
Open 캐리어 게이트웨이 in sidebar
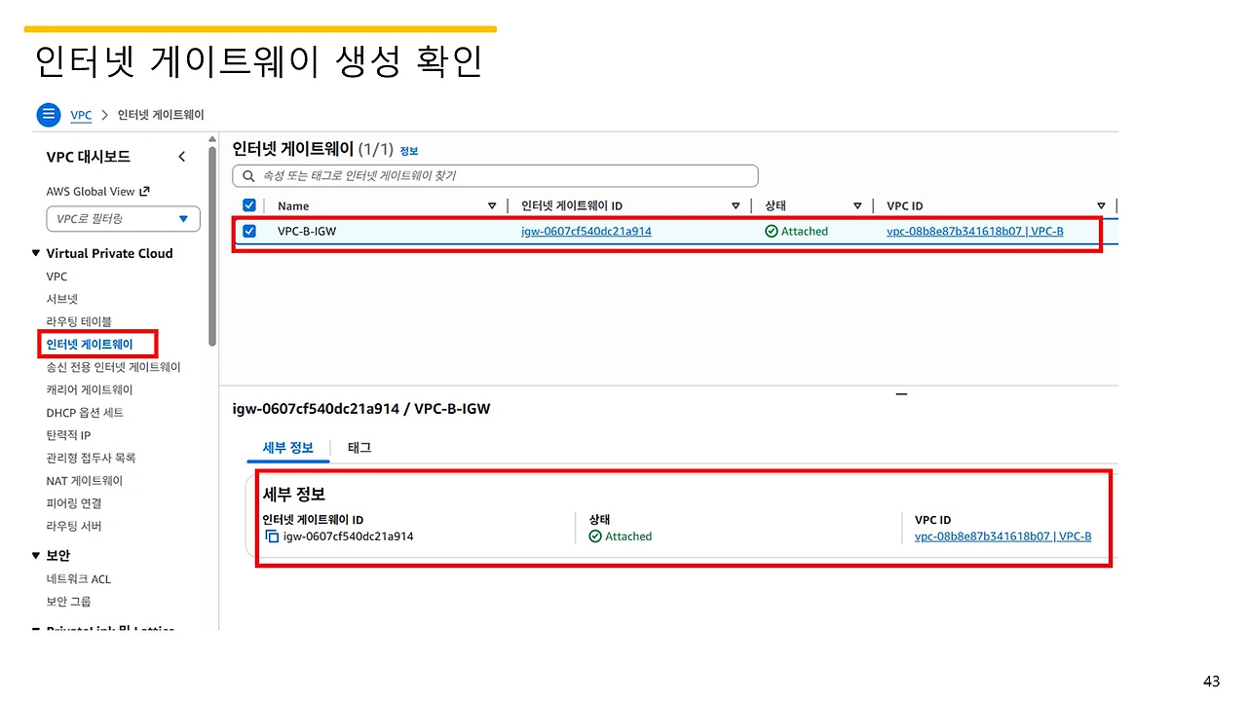coord(90,389)
